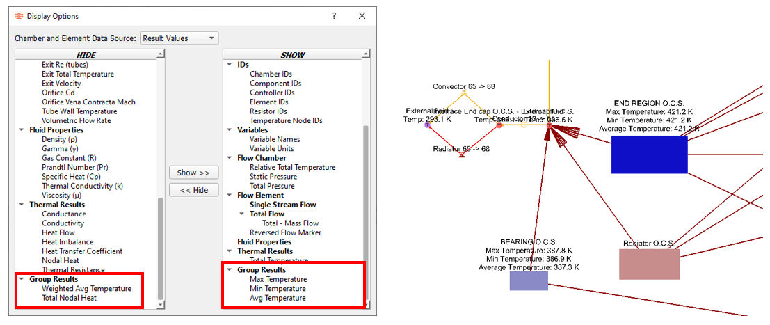Select Viscosity (μ) item
Viewport: 770px width, 325px height.
(63, 195)
